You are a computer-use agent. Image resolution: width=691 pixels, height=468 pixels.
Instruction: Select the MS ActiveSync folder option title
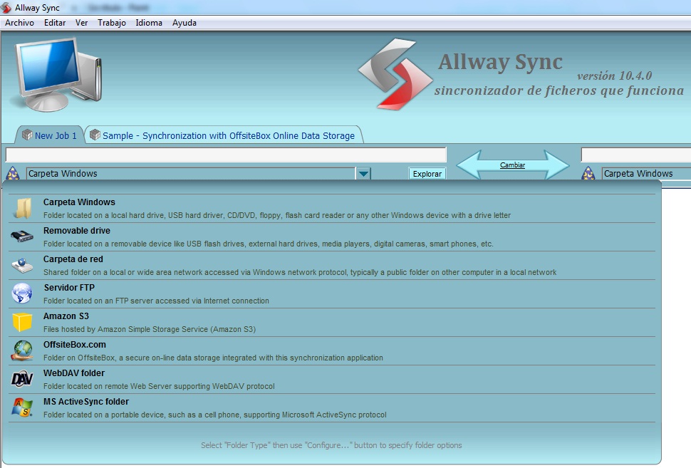click(86, 402)
